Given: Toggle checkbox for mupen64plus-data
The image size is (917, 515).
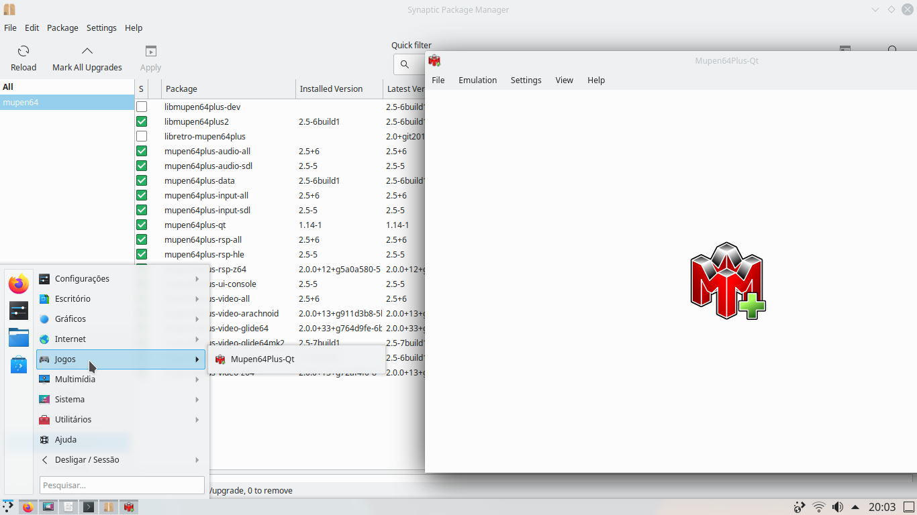Looking at the screenshot, I should pyautogui.click(x=142, y=180).
